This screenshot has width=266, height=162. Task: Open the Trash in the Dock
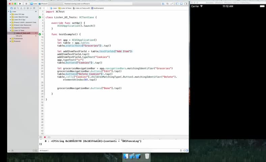pos(147,156)
